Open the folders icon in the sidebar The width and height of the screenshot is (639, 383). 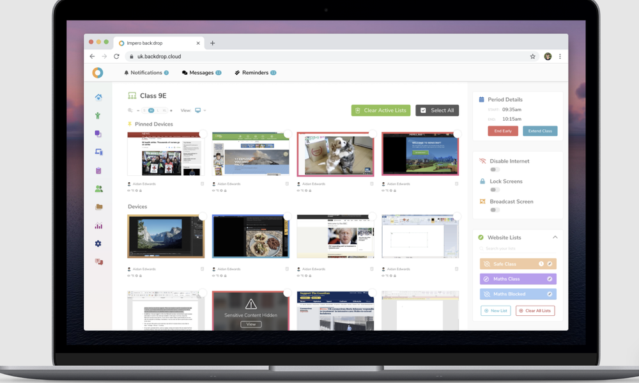point(98,206)
